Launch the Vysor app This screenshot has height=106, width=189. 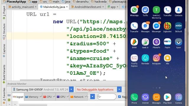point(178,42)
